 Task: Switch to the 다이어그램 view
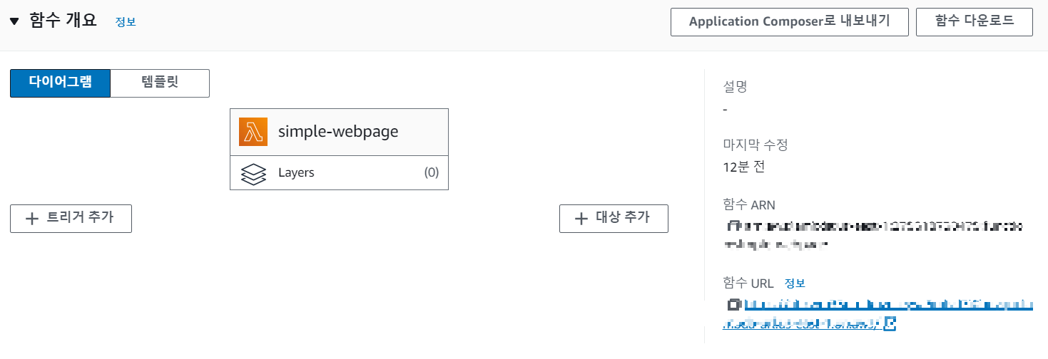pyautogui.click(x=60, y=83)
